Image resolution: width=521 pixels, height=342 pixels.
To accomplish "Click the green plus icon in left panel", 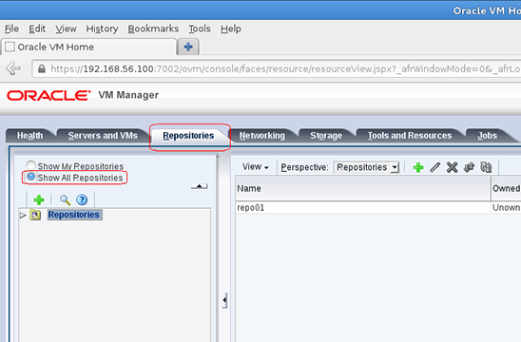I will tap(39, 199).
